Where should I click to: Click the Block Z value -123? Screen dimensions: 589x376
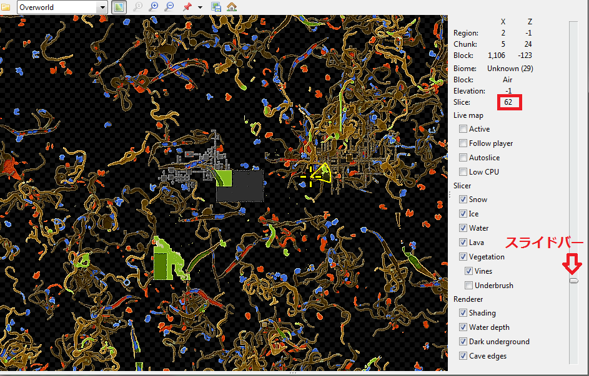[525, 55]
